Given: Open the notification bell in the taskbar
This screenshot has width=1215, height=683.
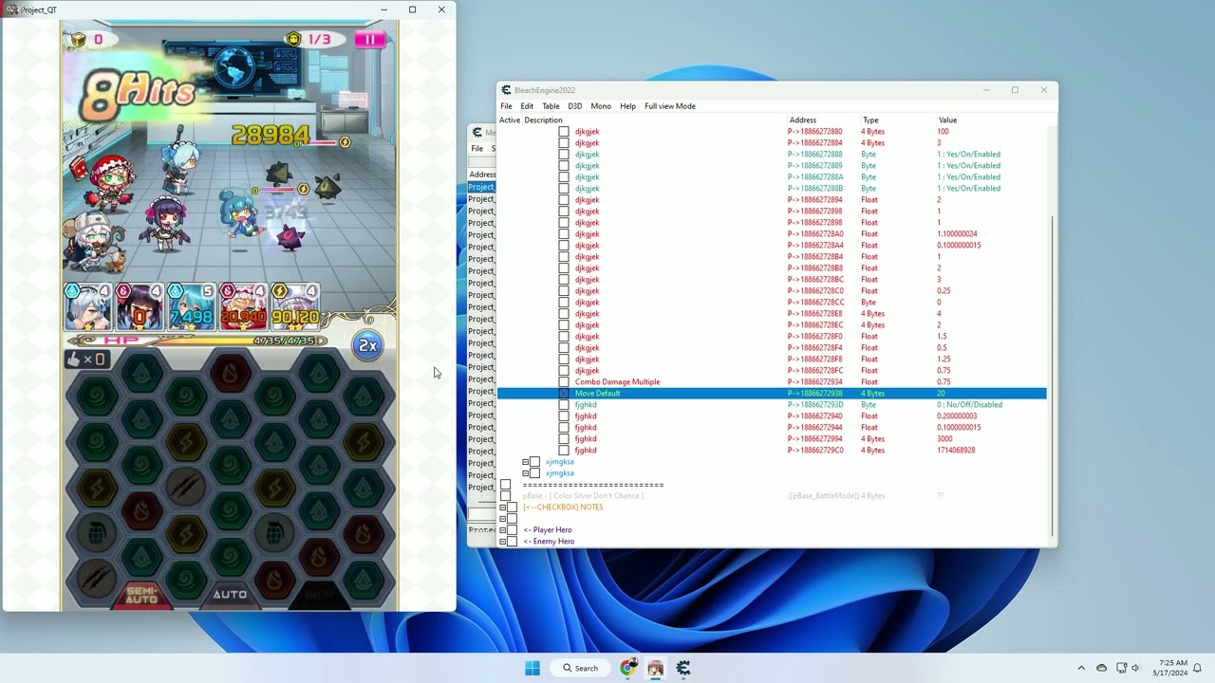Looking at the screenshot, I should 1197,668.
